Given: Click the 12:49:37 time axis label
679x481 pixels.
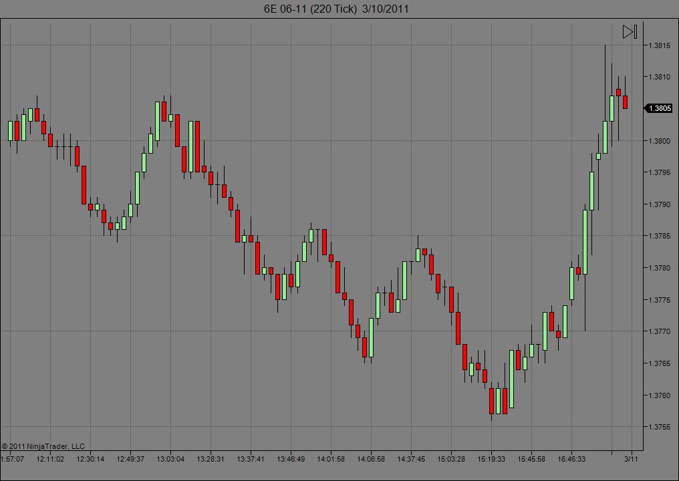Looking at the screenshot, I should [130, 459].
